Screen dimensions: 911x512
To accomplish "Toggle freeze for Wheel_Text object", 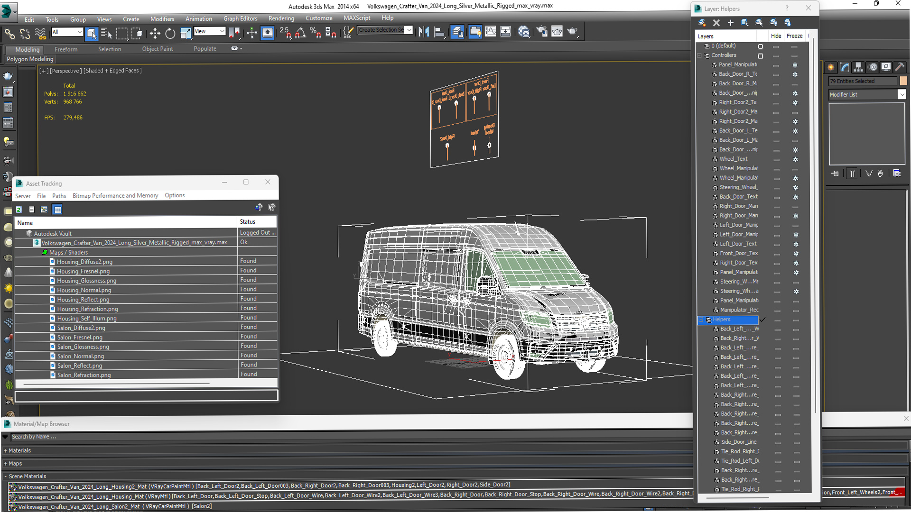I will 795,159.
